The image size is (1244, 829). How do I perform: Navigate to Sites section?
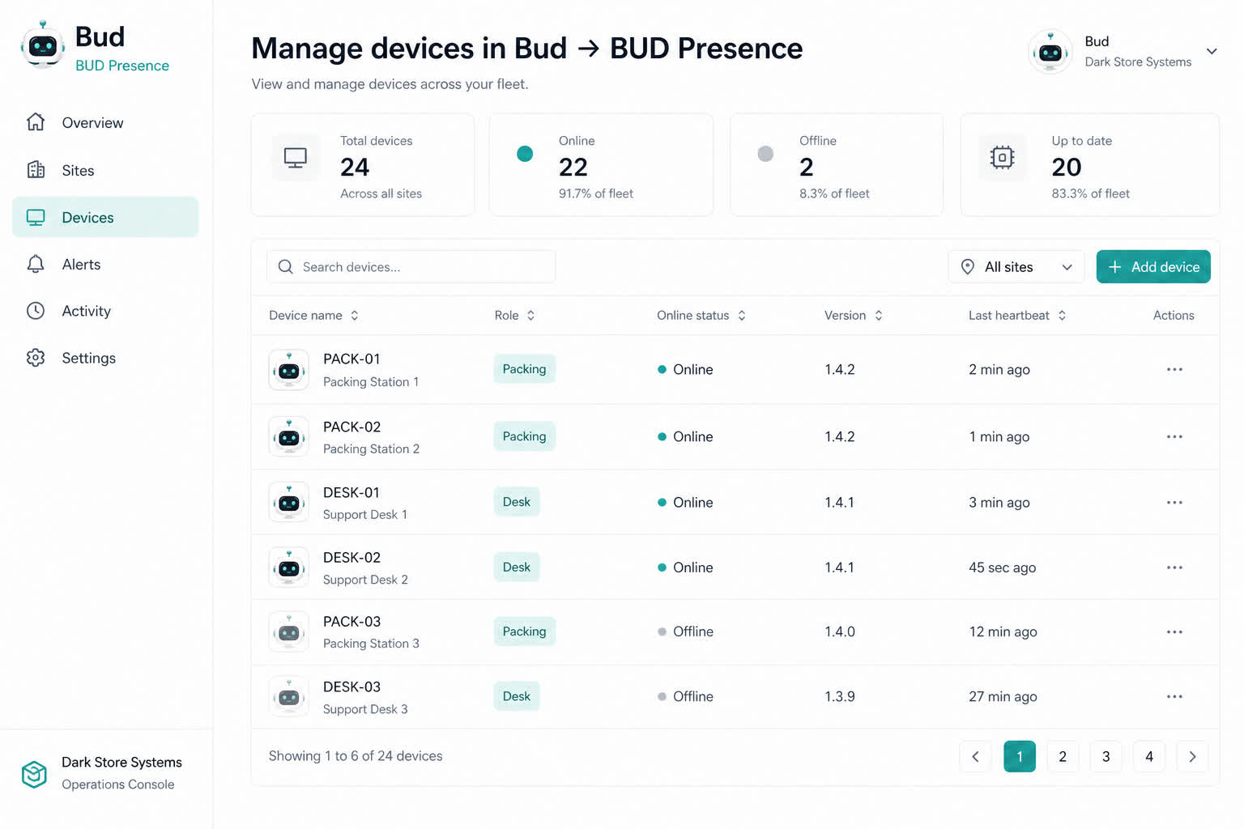[105, 170]
